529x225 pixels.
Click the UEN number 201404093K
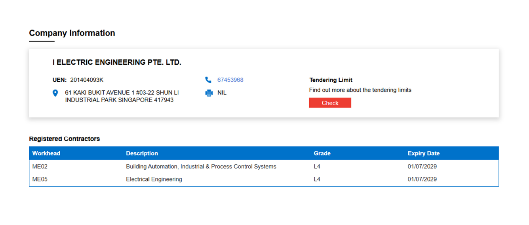(x=87, y=80)
